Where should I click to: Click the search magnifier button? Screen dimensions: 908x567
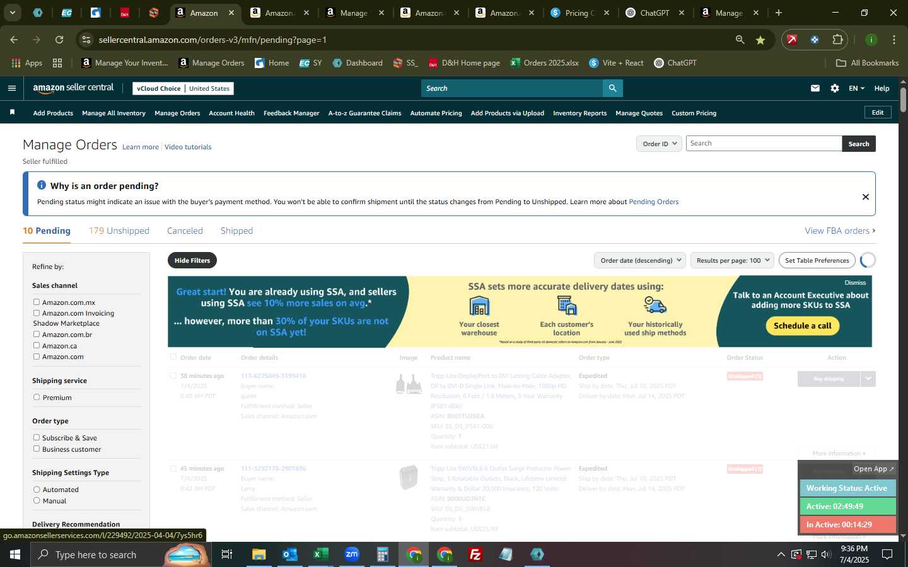click(612, 88)
